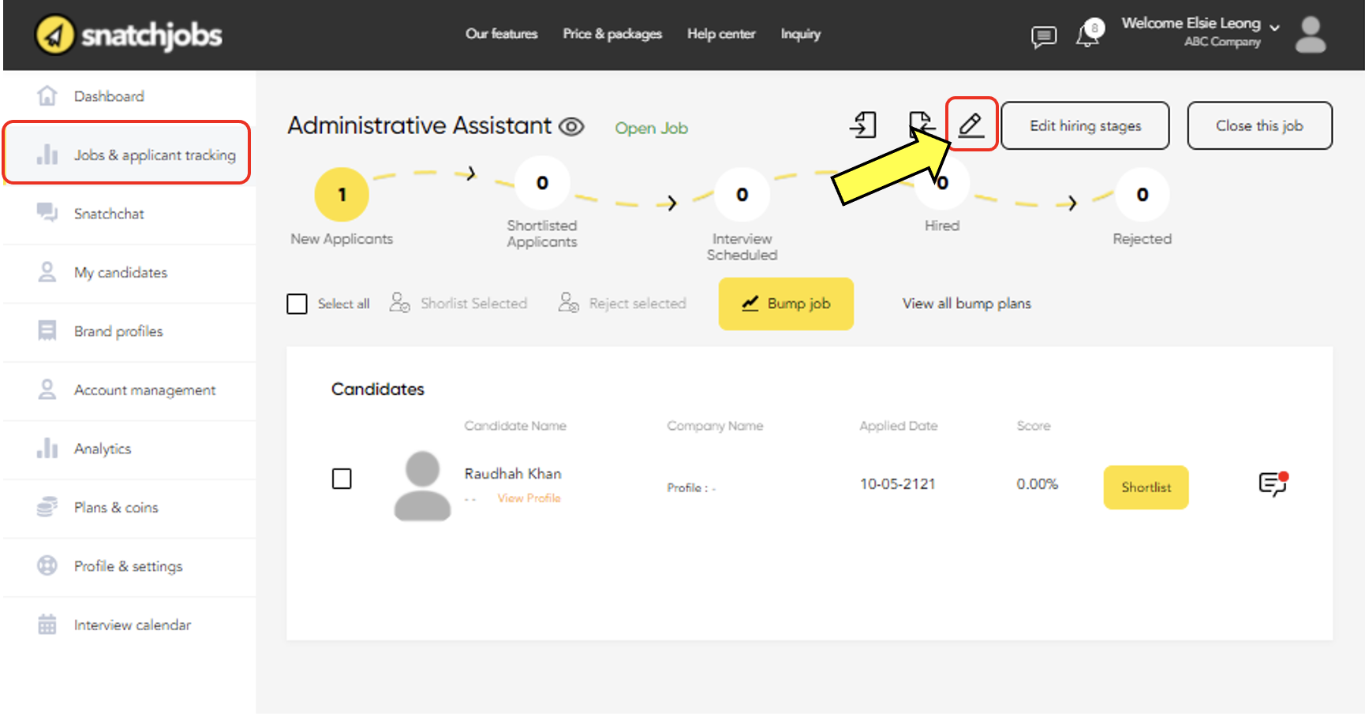Check the Select all checkbox
1365x716 pixels.
click(297, 304)
